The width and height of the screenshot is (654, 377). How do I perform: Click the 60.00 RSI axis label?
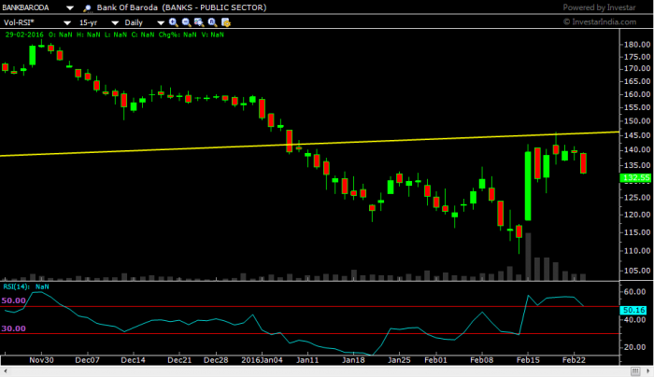[634, 291]
